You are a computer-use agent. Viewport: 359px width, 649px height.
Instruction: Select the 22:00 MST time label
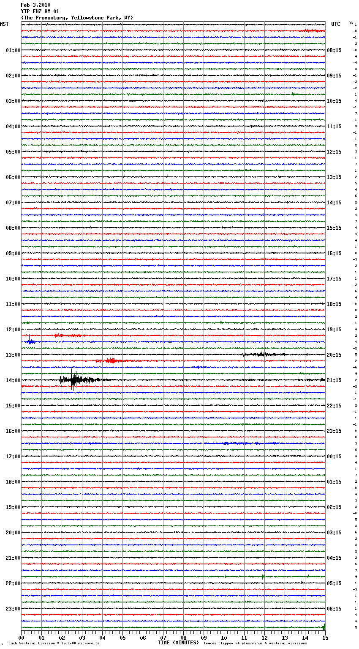click(13, 583)
